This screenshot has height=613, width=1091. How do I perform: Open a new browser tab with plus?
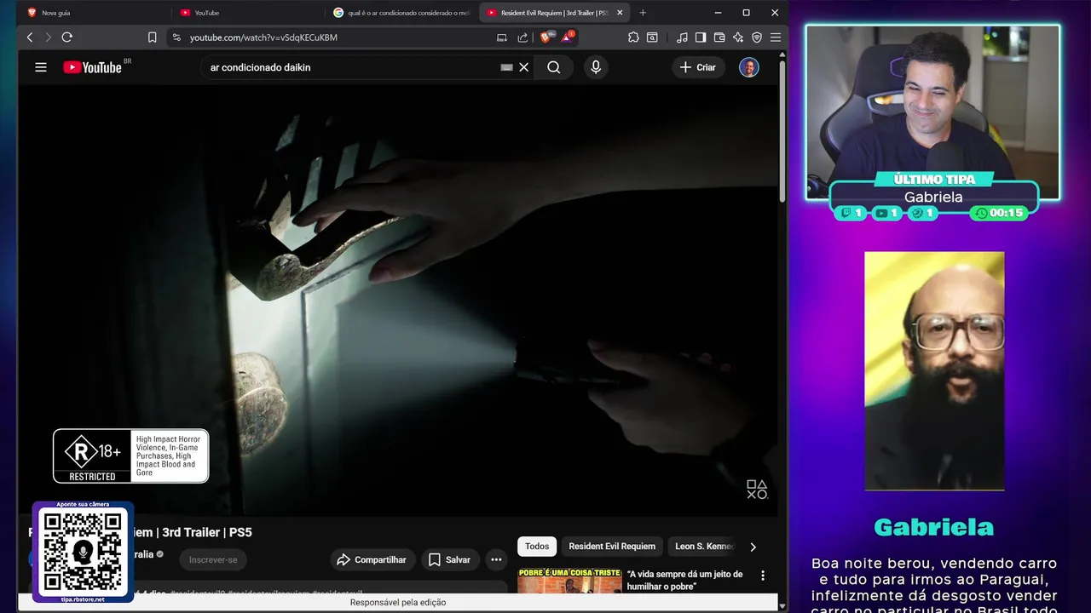coord(643,13)
